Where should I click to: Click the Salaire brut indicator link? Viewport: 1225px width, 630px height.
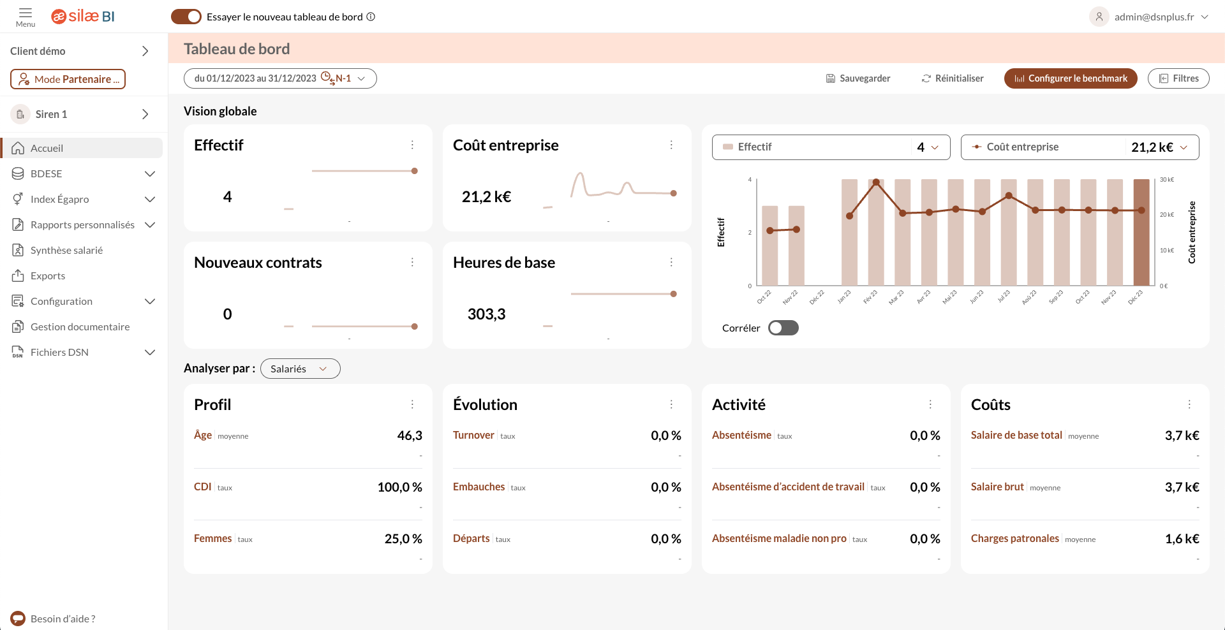pos(997,487)
